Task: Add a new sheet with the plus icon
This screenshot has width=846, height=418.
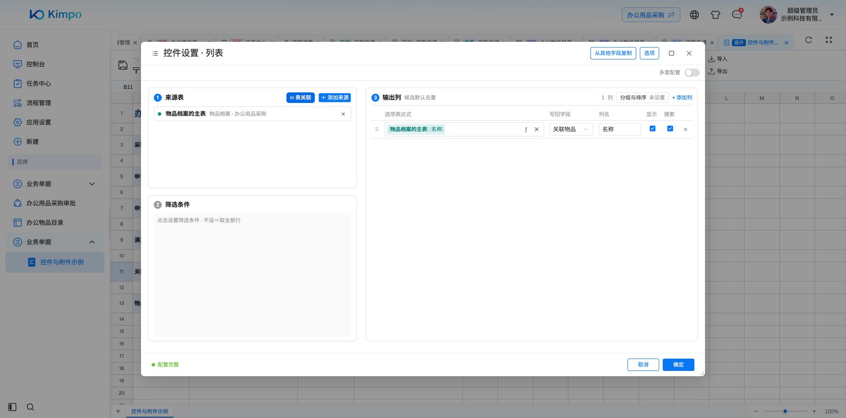Action: 118,411
